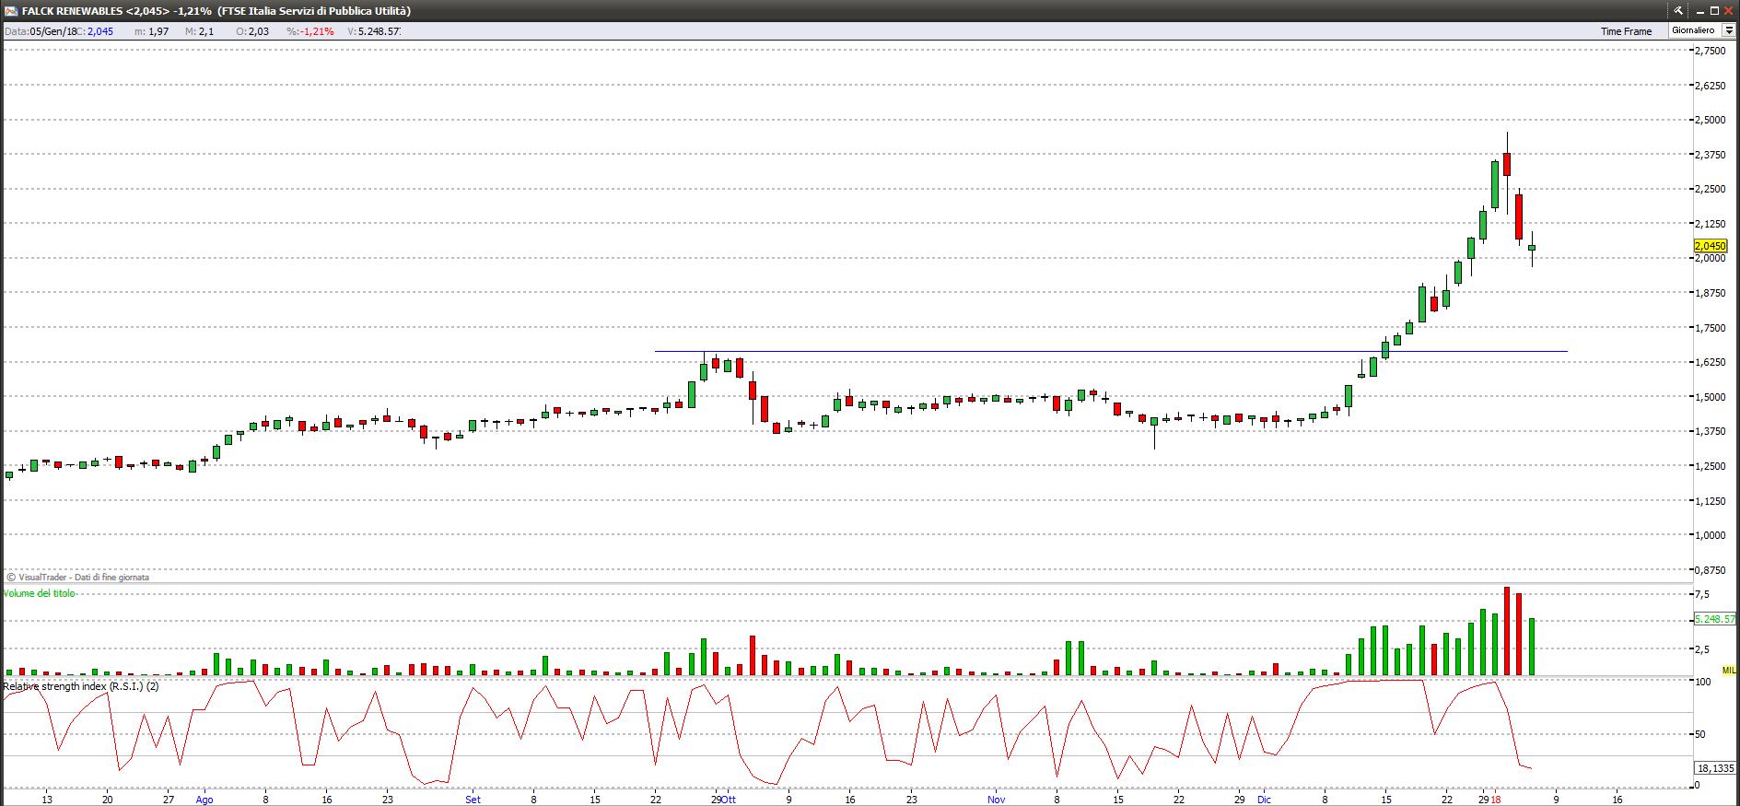The height and width of the screenshot is (806, 1740).
Task: Click the Nov month marker on time axis
Action: [996, 800]
